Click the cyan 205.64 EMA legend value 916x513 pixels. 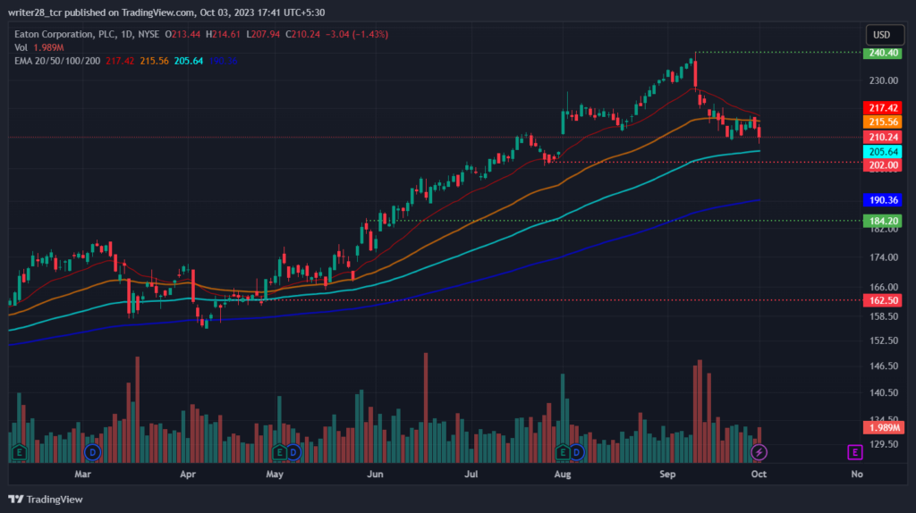point(188,61)
